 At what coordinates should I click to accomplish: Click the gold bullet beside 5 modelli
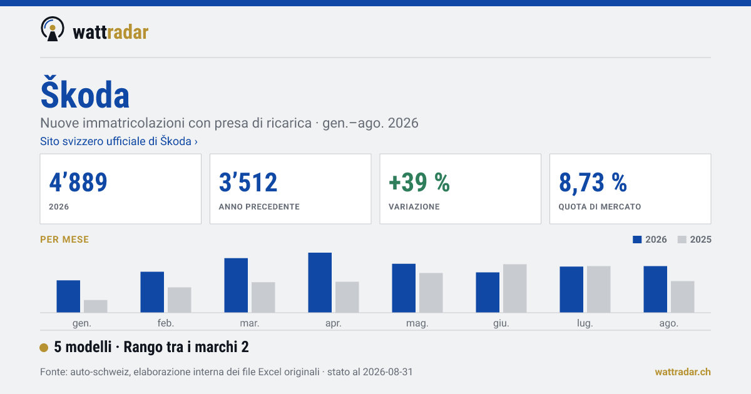44,348
